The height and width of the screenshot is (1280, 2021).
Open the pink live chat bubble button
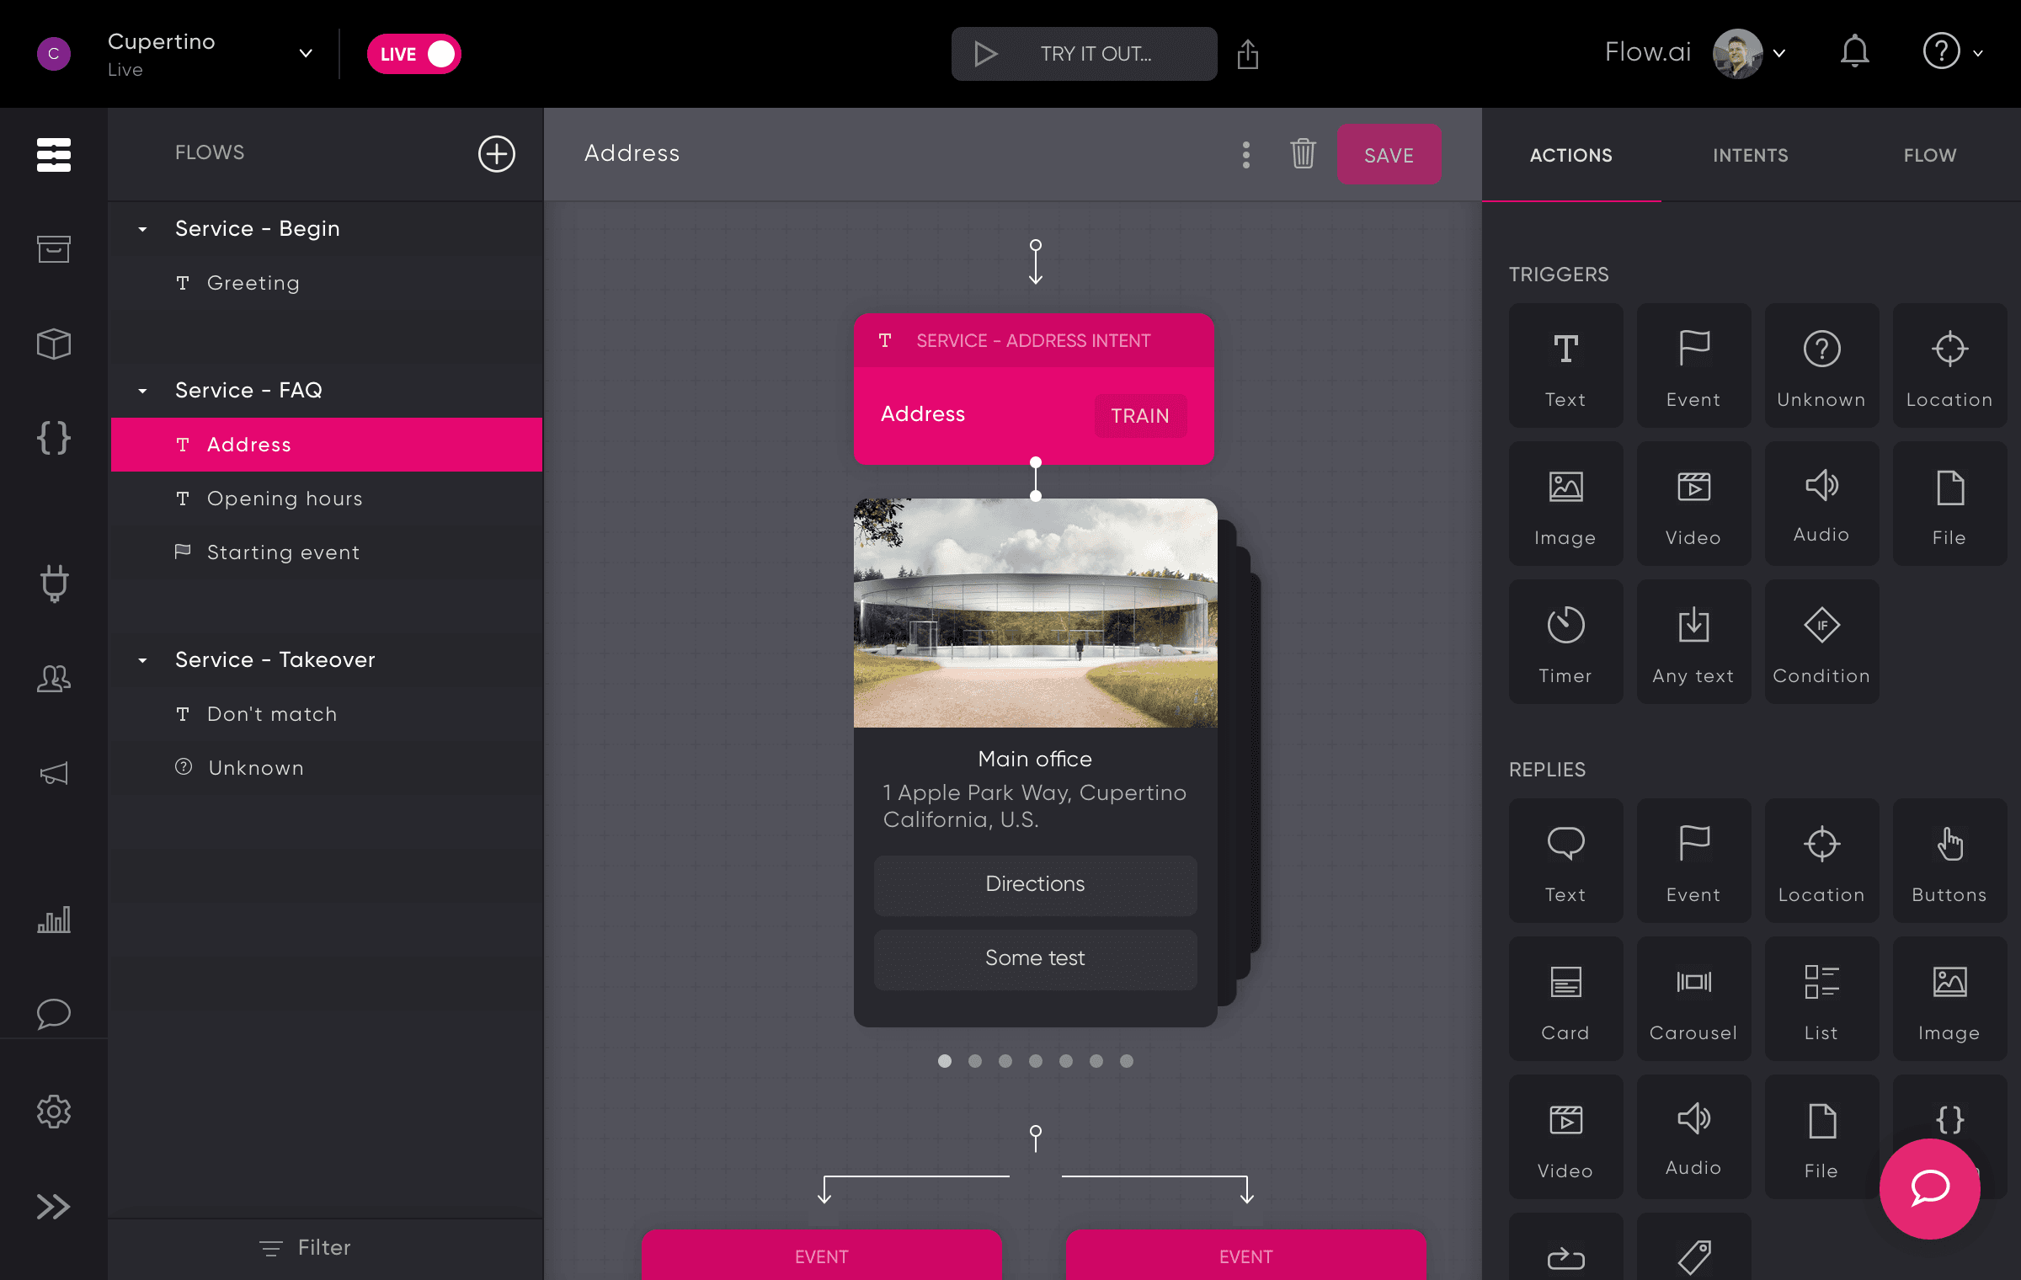pyautogui.click(x=1930, y=1188)
